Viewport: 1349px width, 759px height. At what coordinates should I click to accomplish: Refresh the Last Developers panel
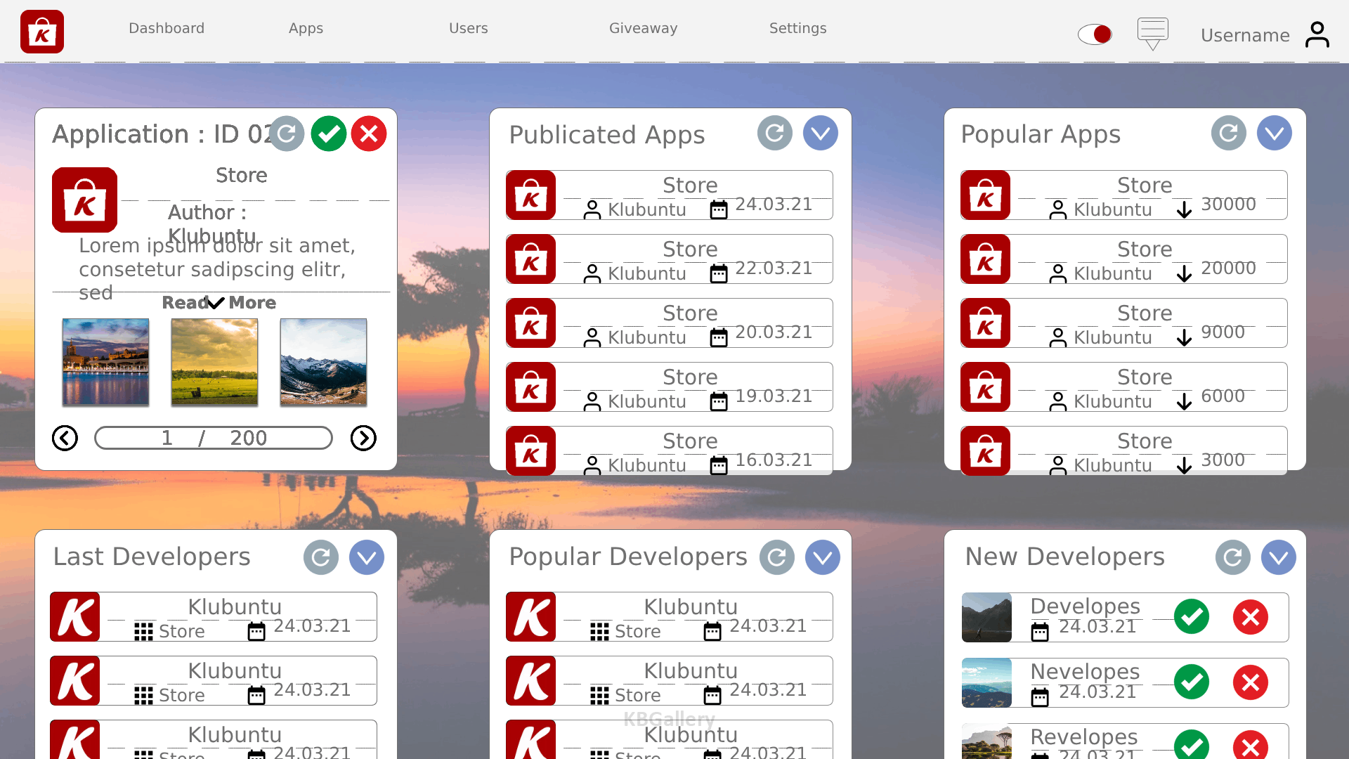coord(321,557)
